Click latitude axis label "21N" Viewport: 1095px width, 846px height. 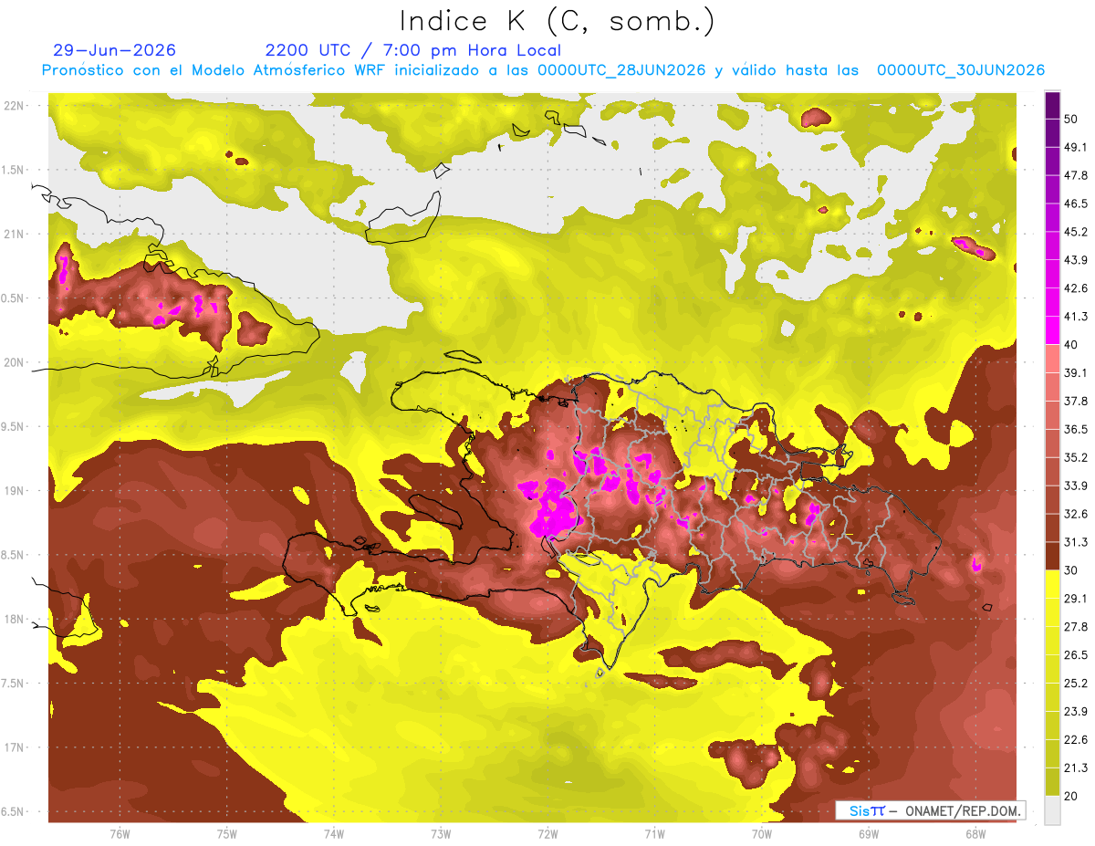click(x=16, y=235)
